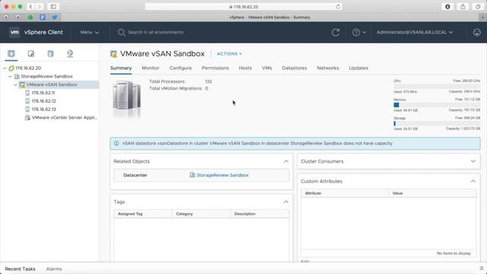Click the cluster icon beside title
Image resolution: width=487 pixels, height=274 pixels.
pos(113,54)
